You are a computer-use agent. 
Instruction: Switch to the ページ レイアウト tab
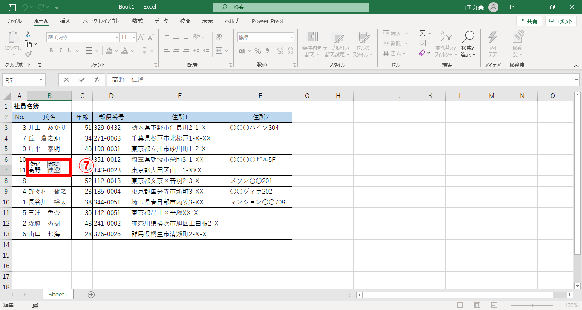[101, 21]
